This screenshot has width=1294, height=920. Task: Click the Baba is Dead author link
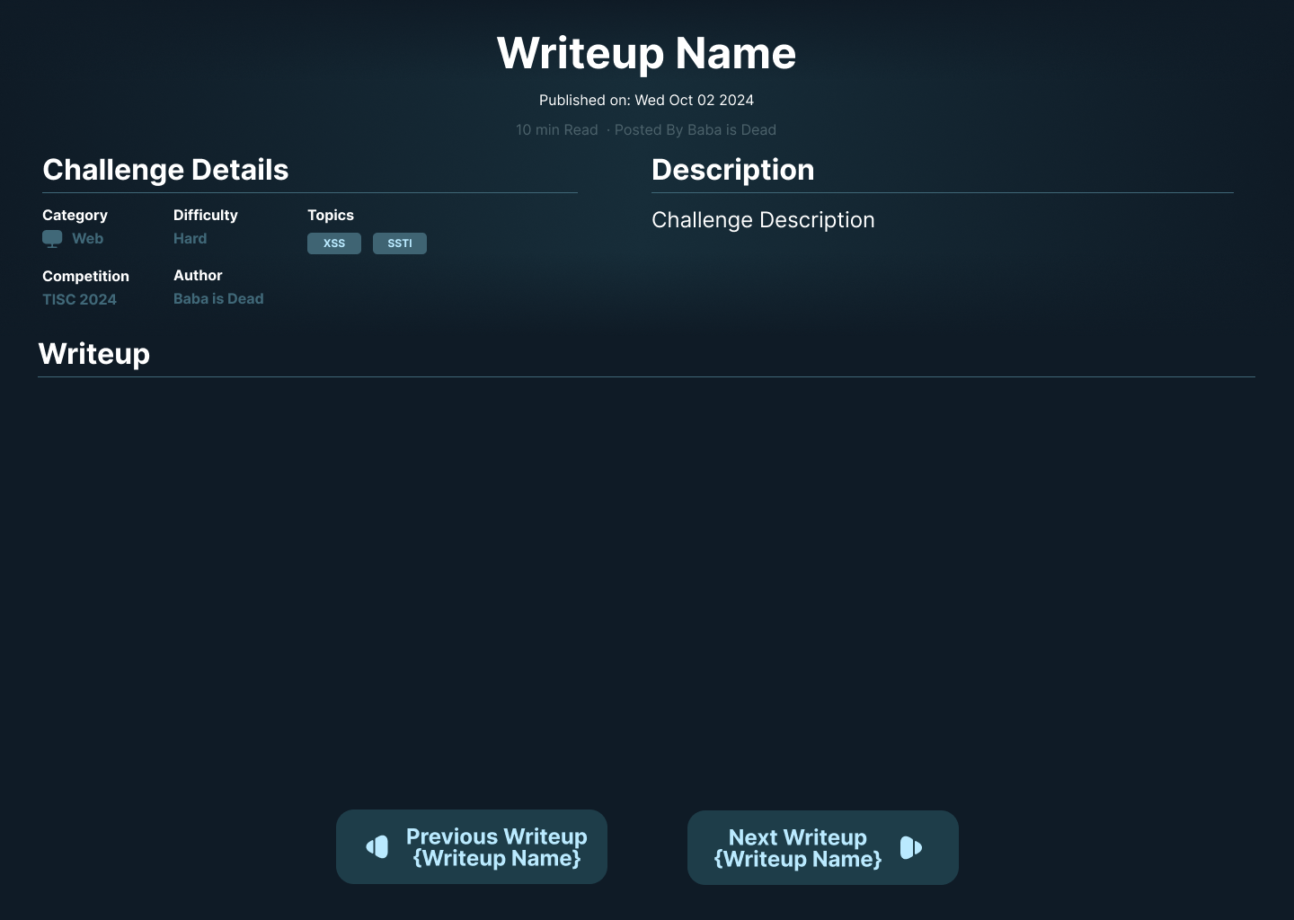[218, 299]
